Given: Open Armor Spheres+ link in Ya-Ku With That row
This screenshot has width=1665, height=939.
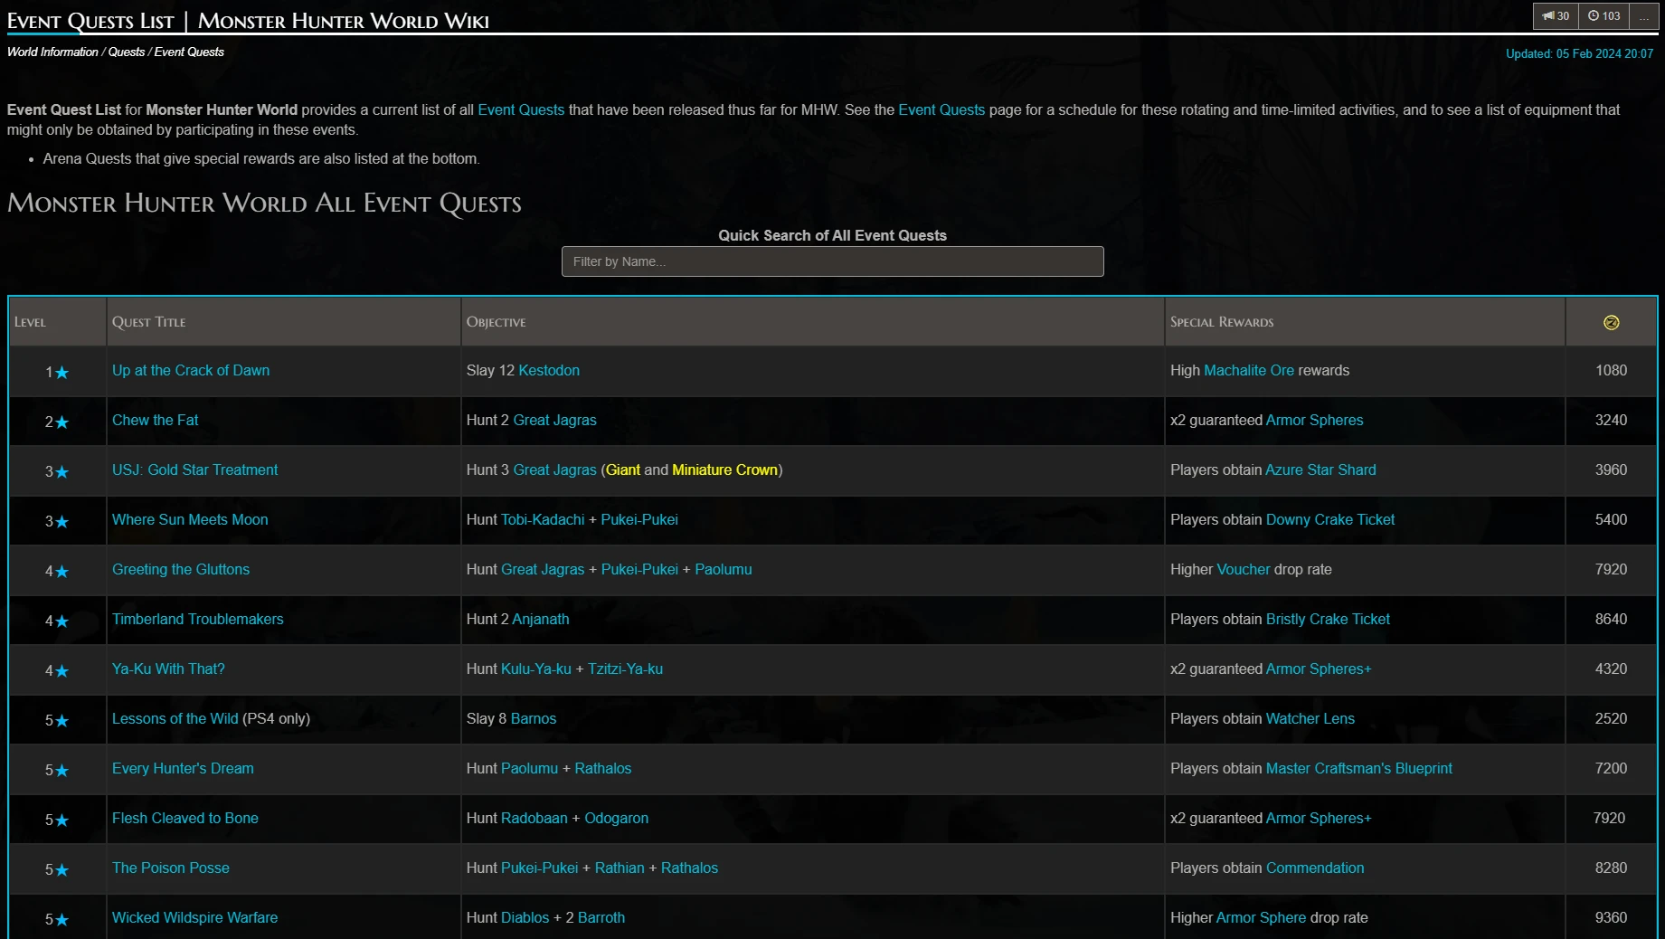Looking at the screenshot, I should click(x=1319, y=669).
